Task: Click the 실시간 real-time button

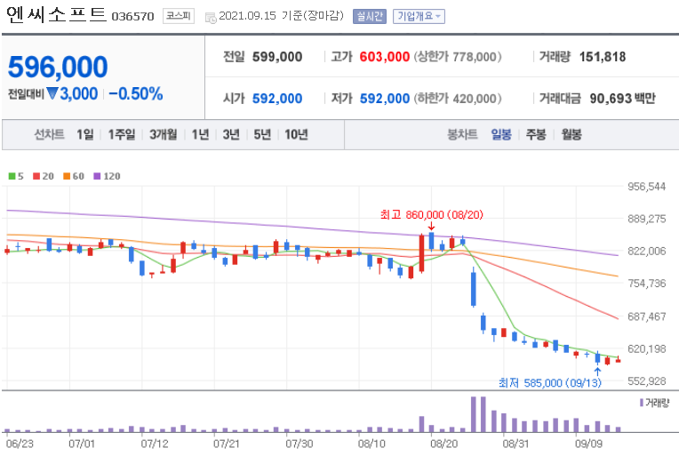Action: pyautogui.click(x=370, y=17)
